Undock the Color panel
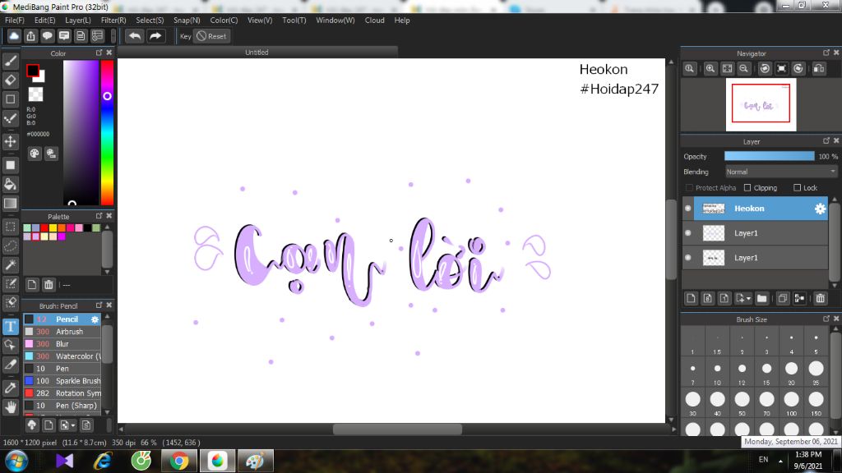The image size is (842, 473). point(99,53)
